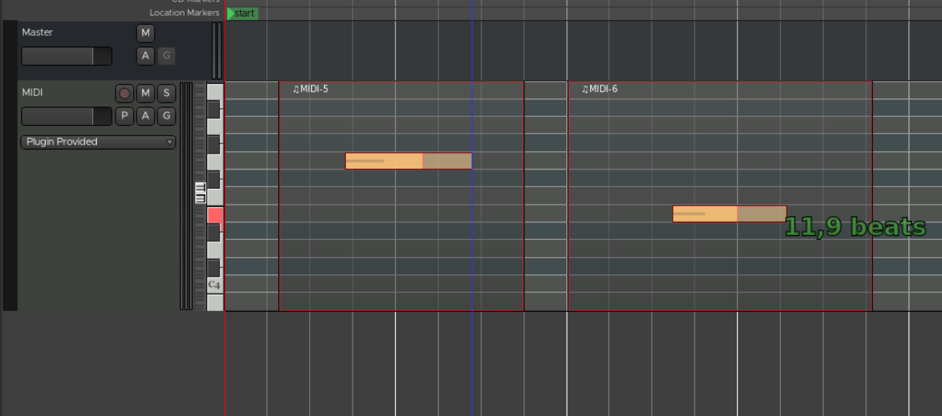Open Automation button on Master bus
942x416 pixels.
pos(145,55)
